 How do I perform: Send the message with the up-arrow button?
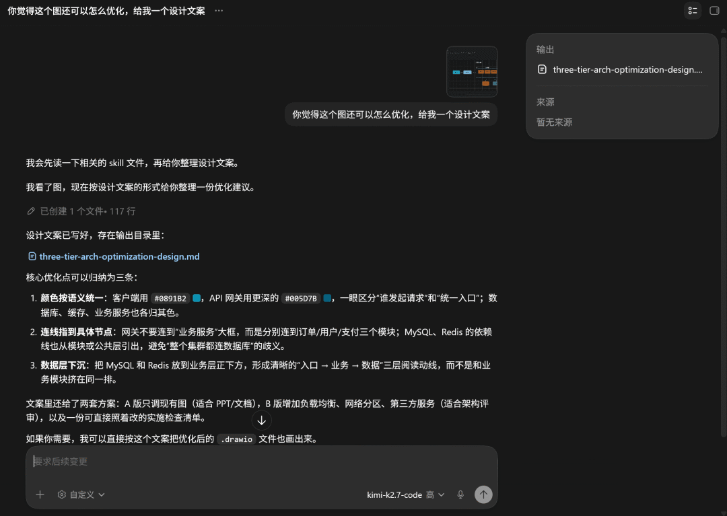click(483, 494)
